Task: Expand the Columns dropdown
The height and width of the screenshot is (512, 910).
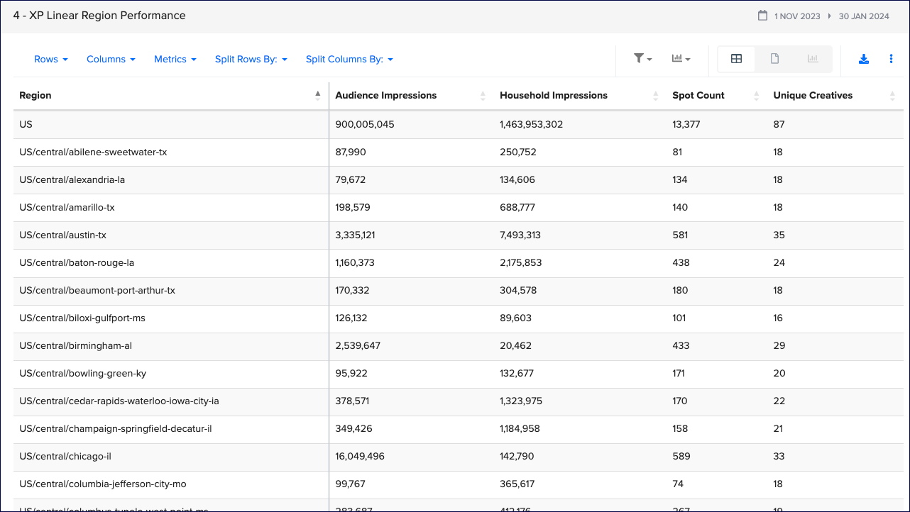Action: [x=111, y=59]
